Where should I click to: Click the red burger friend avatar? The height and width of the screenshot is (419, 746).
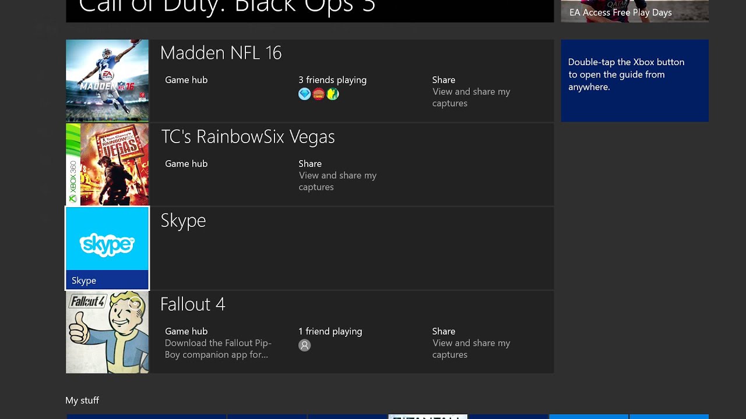click(x=318, y=94)
